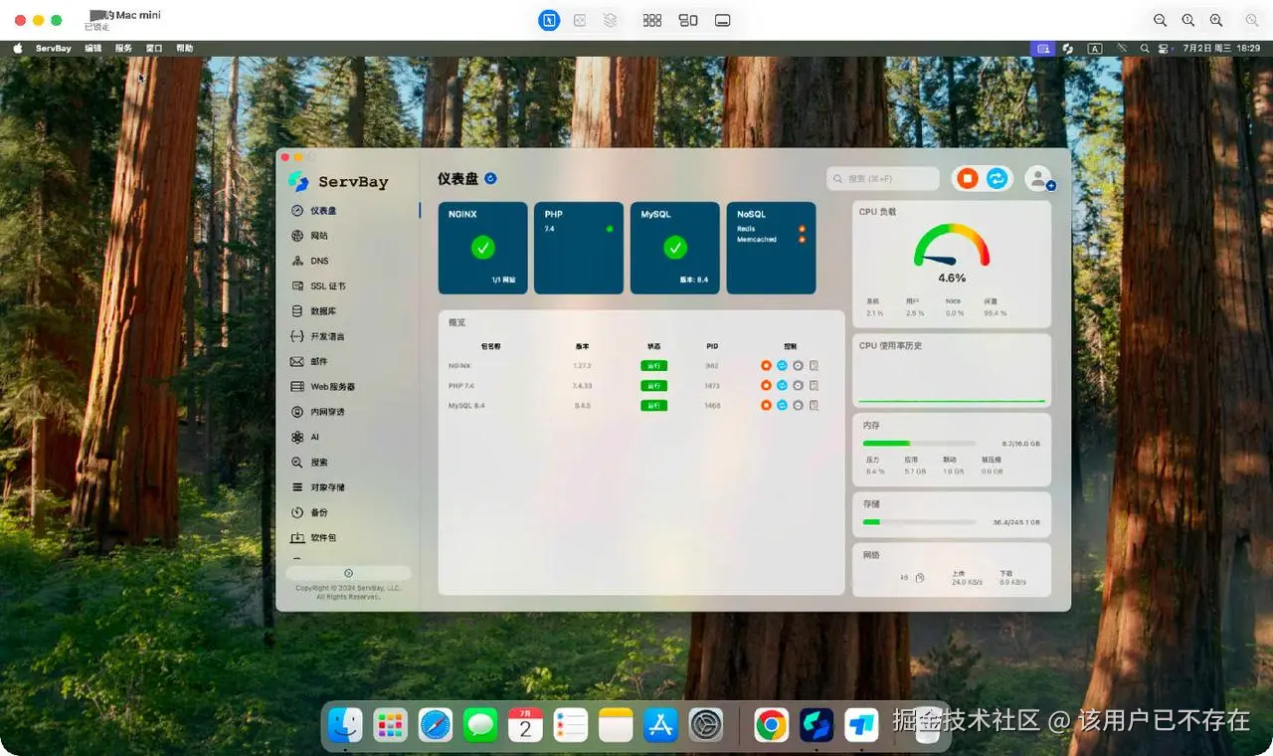This screenshot has width=1273, height=756.
Task: Click the ServBay icon in the menu bar
Action: 1068,48
